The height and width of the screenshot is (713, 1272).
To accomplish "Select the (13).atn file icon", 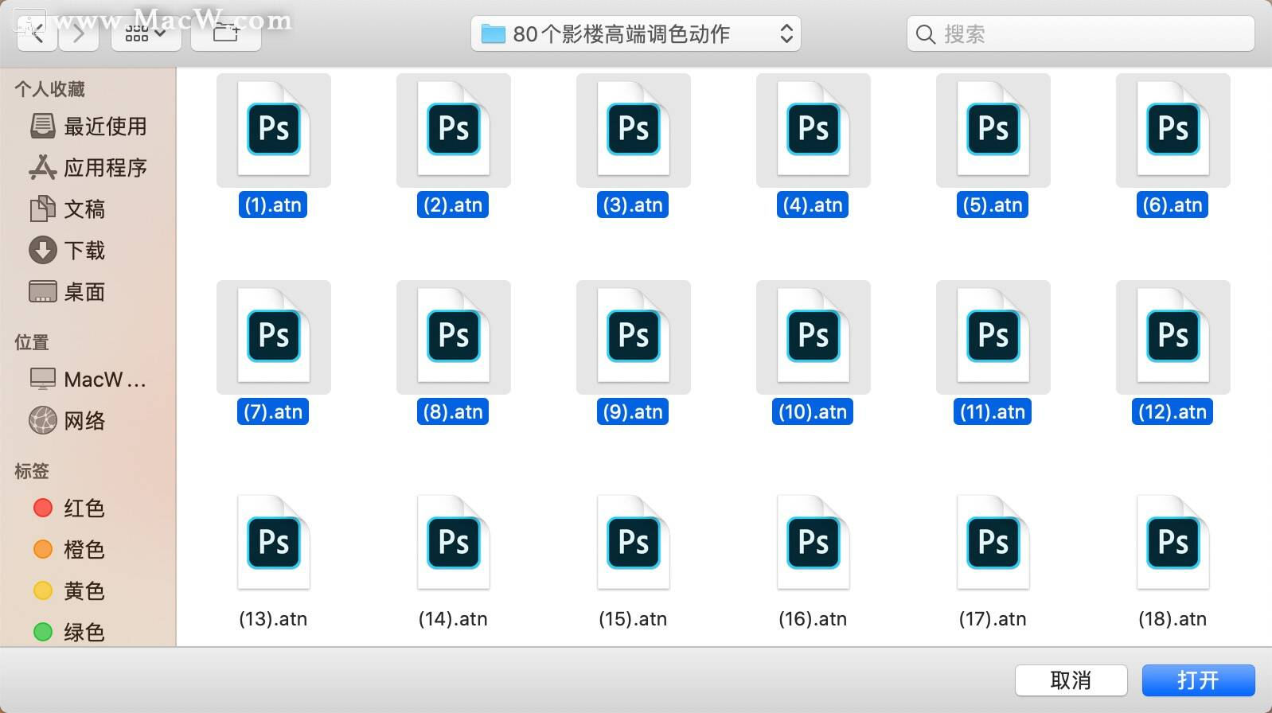I will point(274,544).
